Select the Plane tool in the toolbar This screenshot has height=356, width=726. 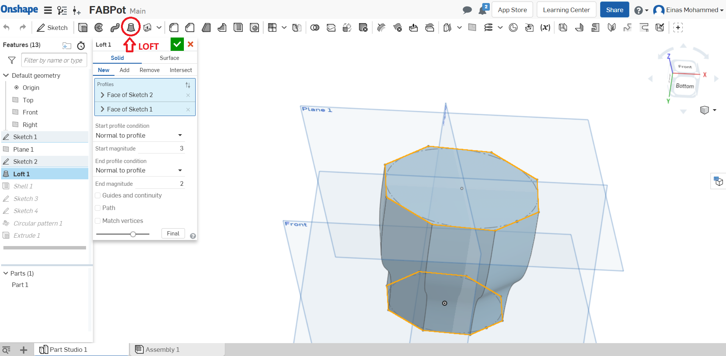click(472, 28)
